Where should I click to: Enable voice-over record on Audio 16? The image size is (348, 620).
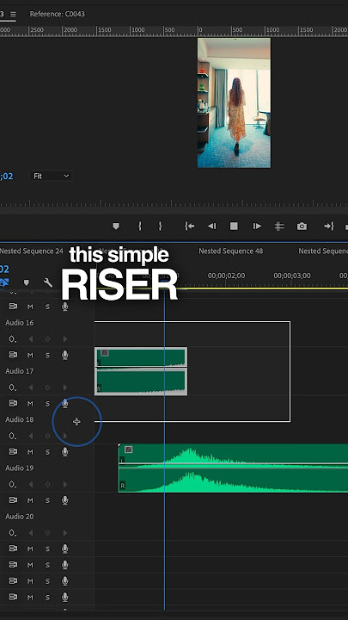click(65, 307)
